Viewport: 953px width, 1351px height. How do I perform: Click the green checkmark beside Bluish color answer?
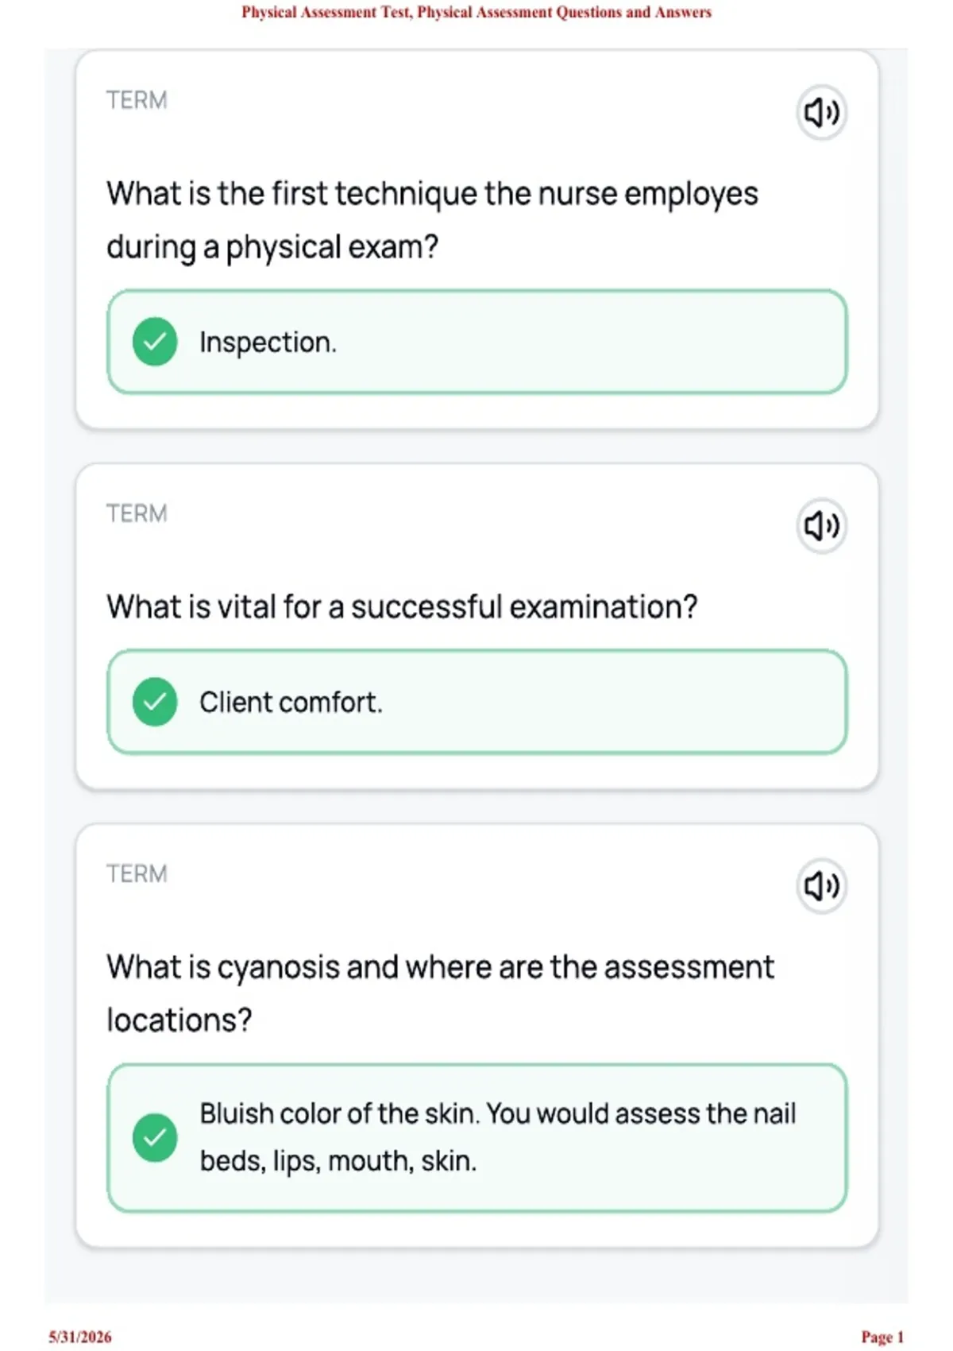point(155,1137)
